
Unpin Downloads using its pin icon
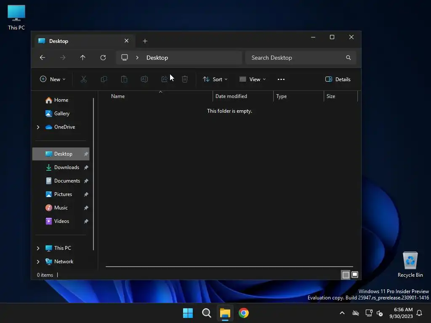click(x=86, y=167)
